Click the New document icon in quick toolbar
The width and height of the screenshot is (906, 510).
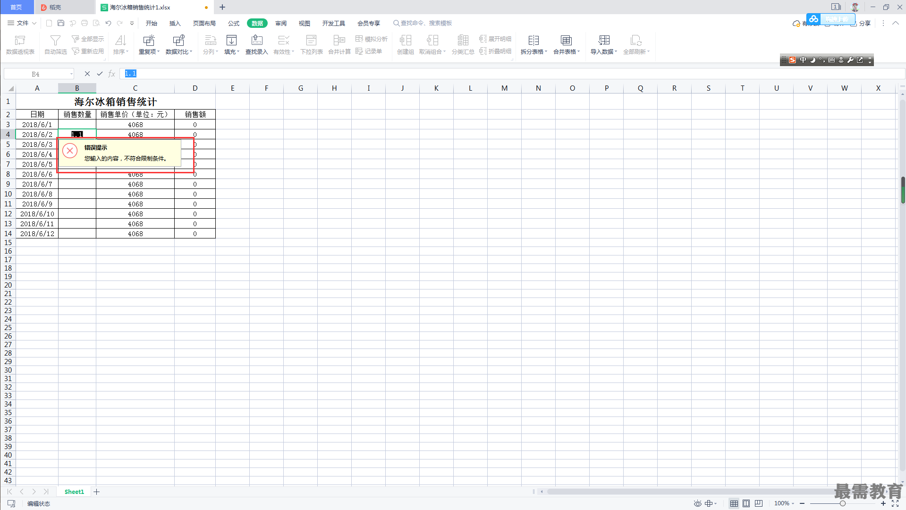coord(49,23)
